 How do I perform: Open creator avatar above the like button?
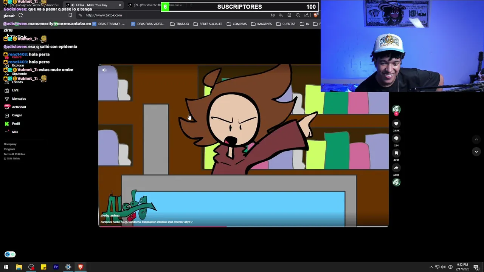click(x=396, y=110)
